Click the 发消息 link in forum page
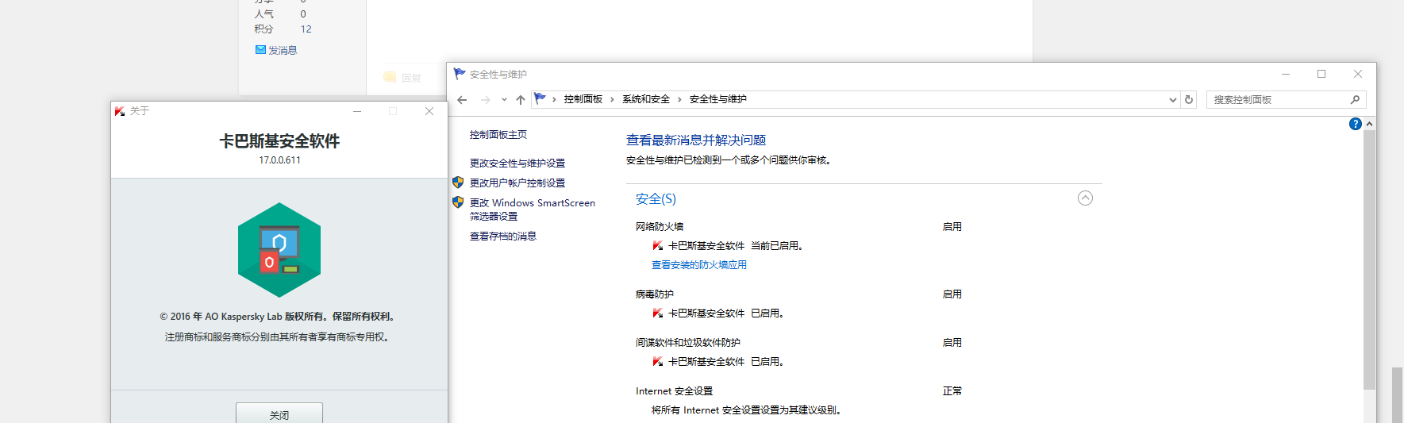Image resolution: width=1404 pixels, height=423 pixels. (283, 51)
